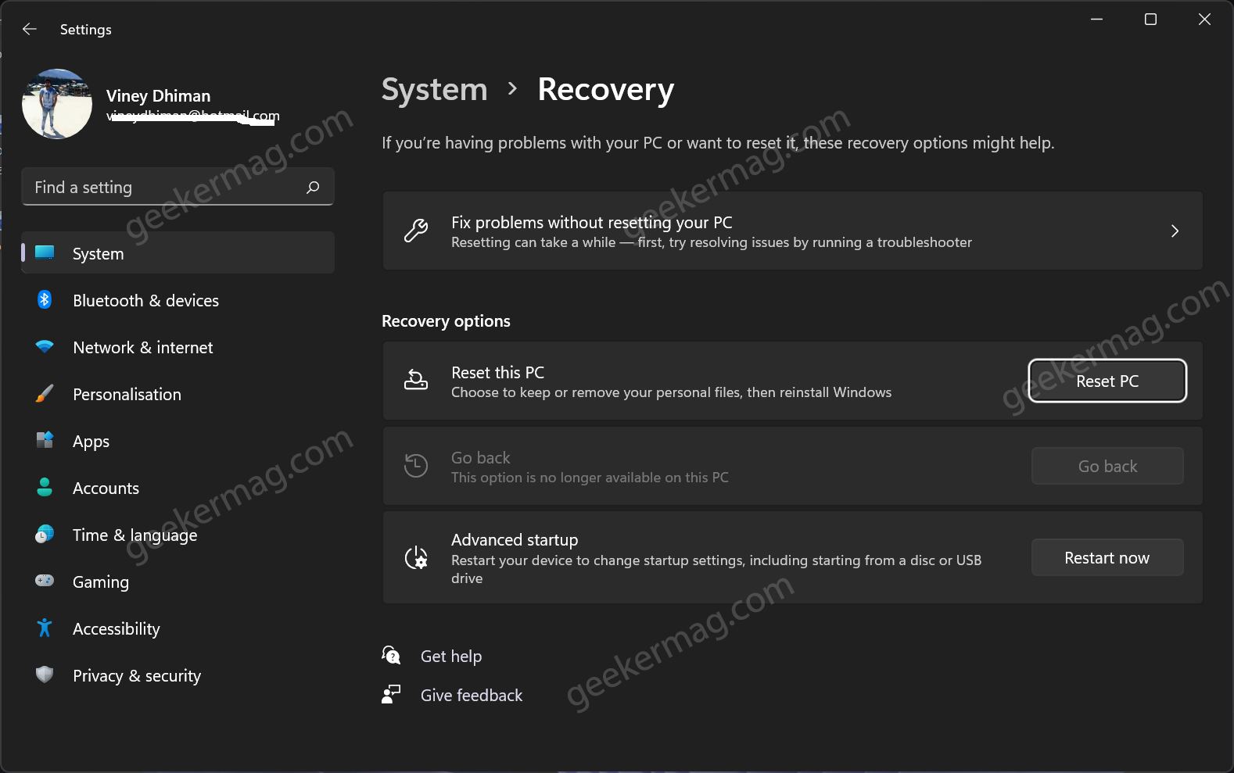Screen dimensions: 1234x773
Task: Click the Find a setting search box
Action: tap(178, 187)
